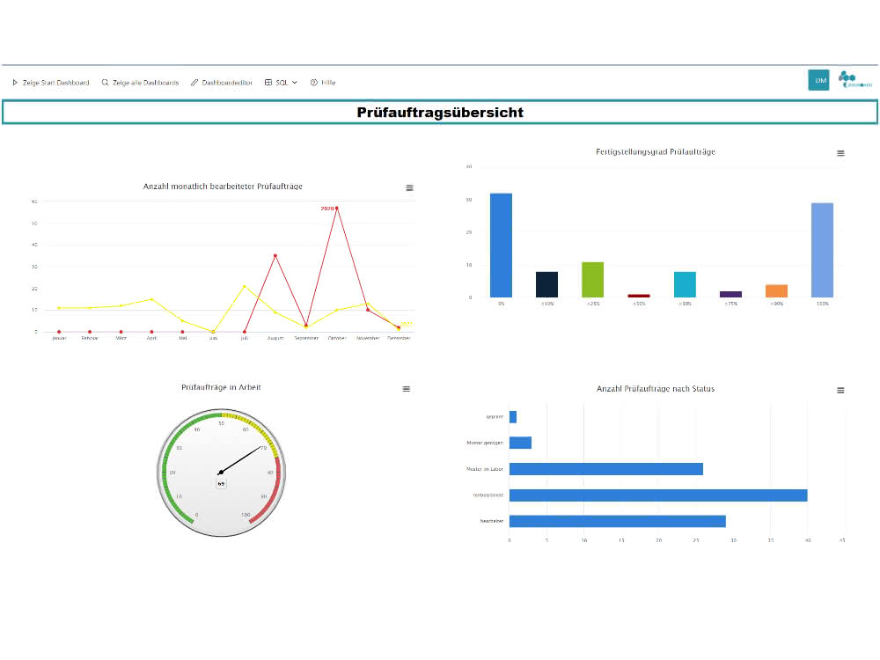
Task: Open the Prüfaufträge in Arbeit gauge menu
Action: click(407, 389)
